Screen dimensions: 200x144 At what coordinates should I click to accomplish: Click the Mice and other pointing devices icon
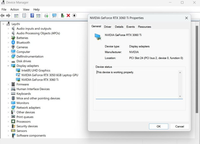point(13,98)
